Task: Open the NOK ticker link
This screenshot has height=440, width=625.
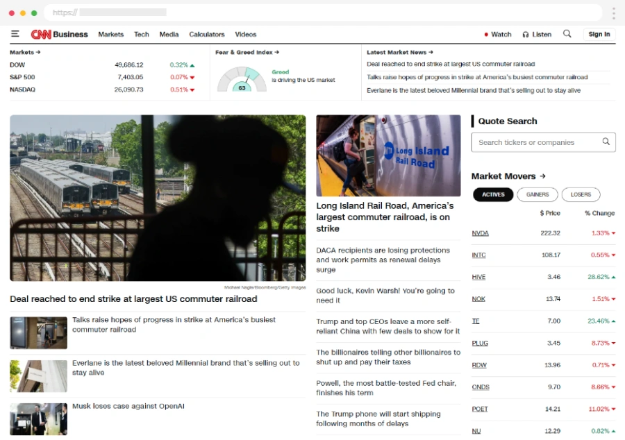Action: pos(478,299)
